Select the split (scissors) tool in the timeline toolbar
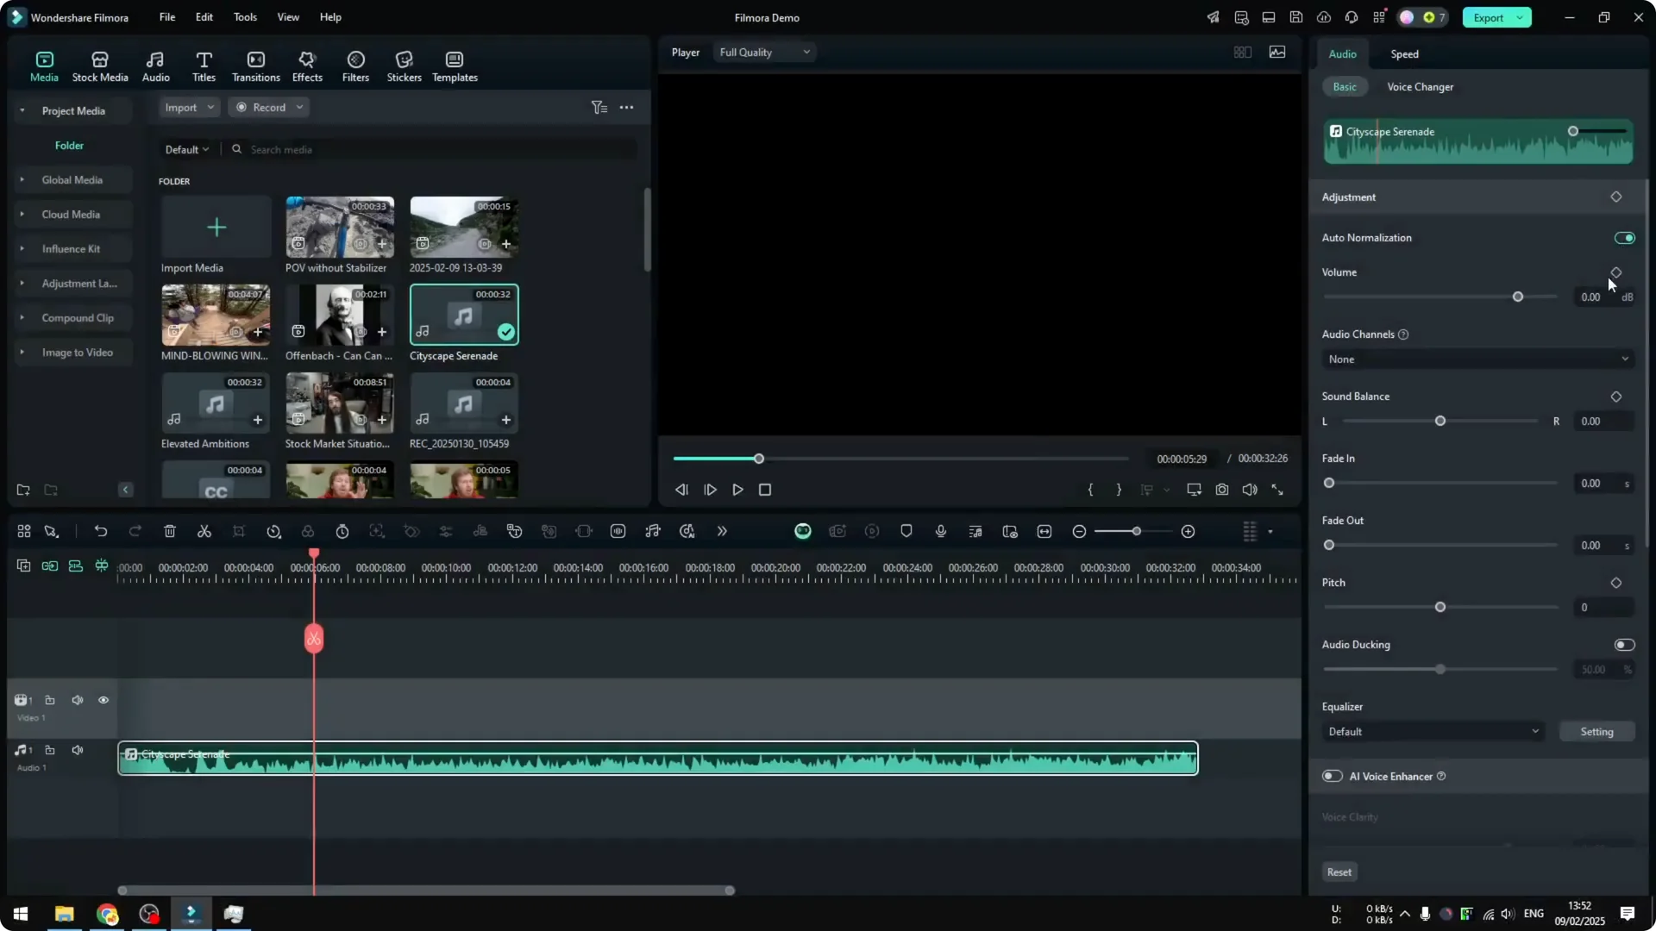 (204, 531)
